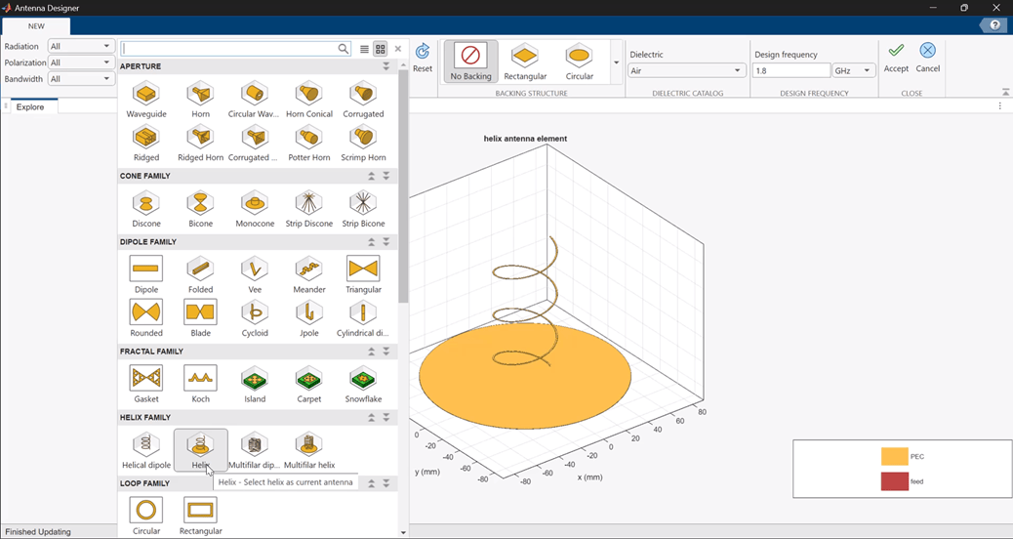This screenshot has width=1013, height=539.
Task: Click the Cancel button
Action: point(928,58)
